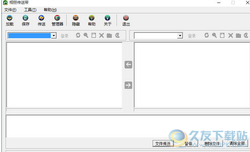Viewport: 250px width, 152px height.
Task: Click the 退出 (Exit) toolbar icon
Action: pos(126,20)
